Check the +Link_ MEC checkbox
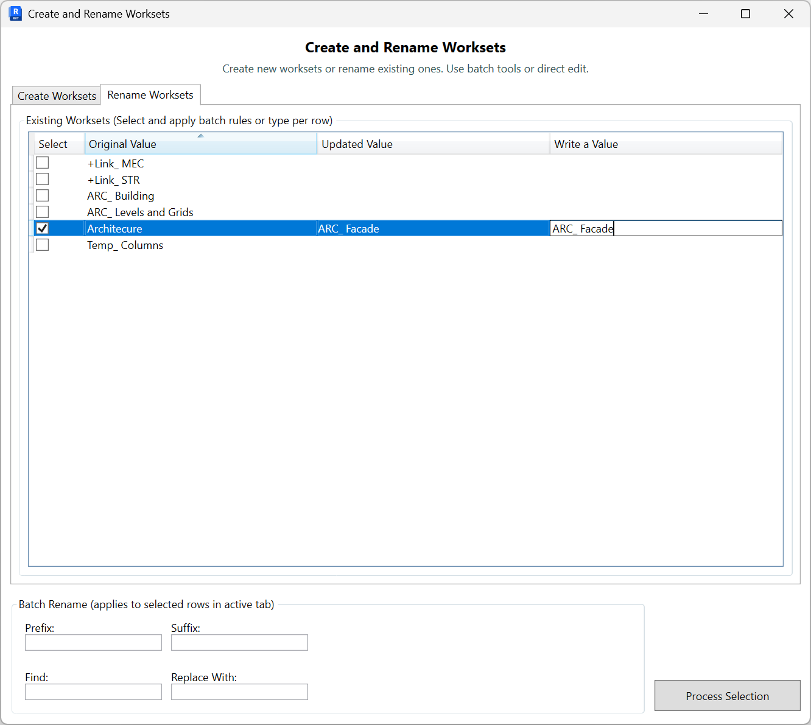 42,163
